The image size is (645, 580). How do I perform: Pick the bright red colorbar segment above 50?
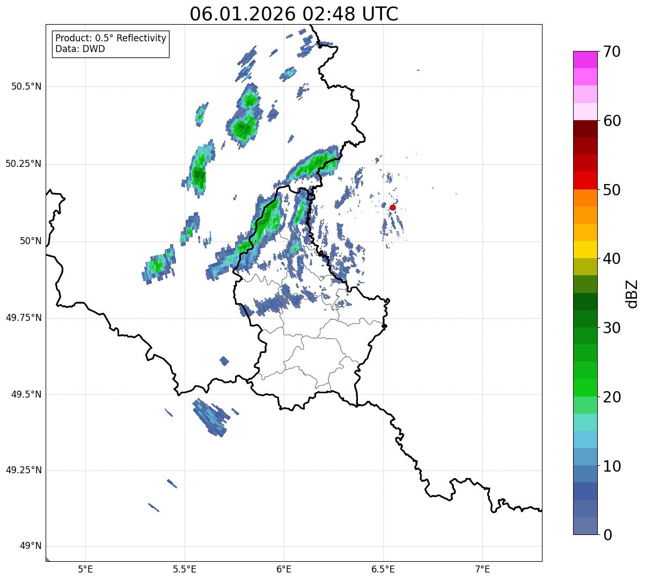585,180
